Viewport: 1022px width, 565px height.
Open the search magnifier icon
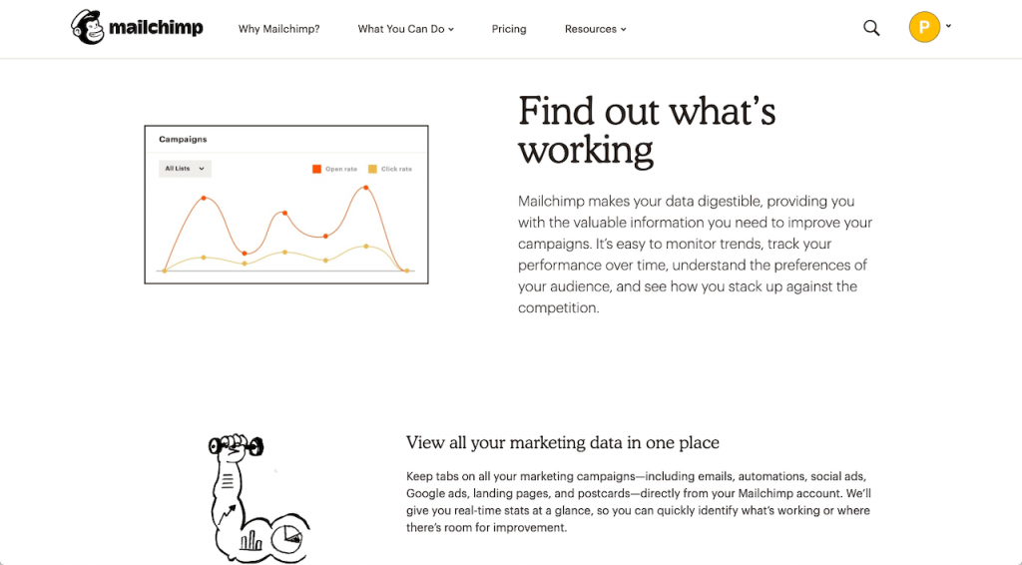coord(871,28)
